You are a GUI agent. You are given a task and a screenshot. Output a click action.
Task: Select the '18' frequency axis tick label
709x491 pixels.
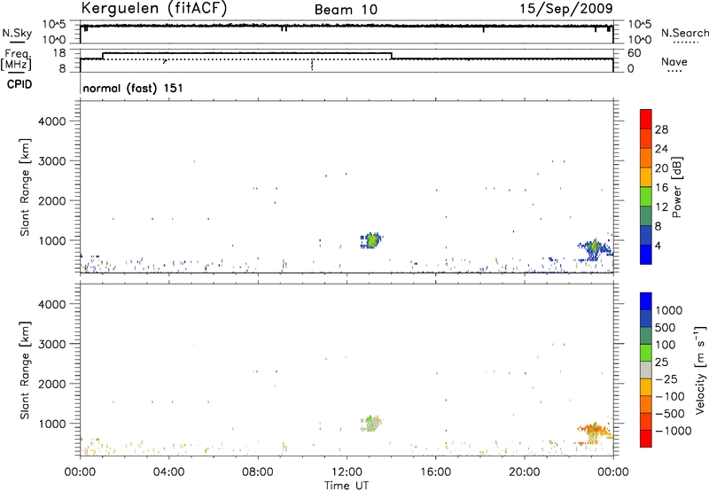[59, 53]
